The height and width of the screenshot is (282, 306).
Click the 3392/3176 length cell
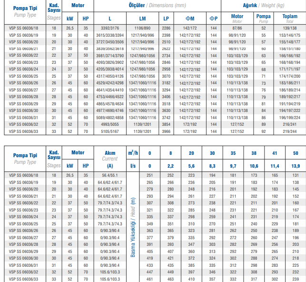click(110, 29)
